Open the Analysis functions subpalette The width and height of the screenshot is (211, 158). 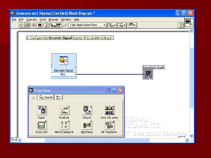coord(64,110)
